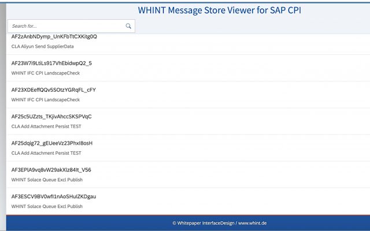Click 'CLA Add Attachment Persist TEST' under AF25c5UZzts_TKjivAhccSKSPVqC
Viewport: 370px width, 231px height.
point(46,126)
